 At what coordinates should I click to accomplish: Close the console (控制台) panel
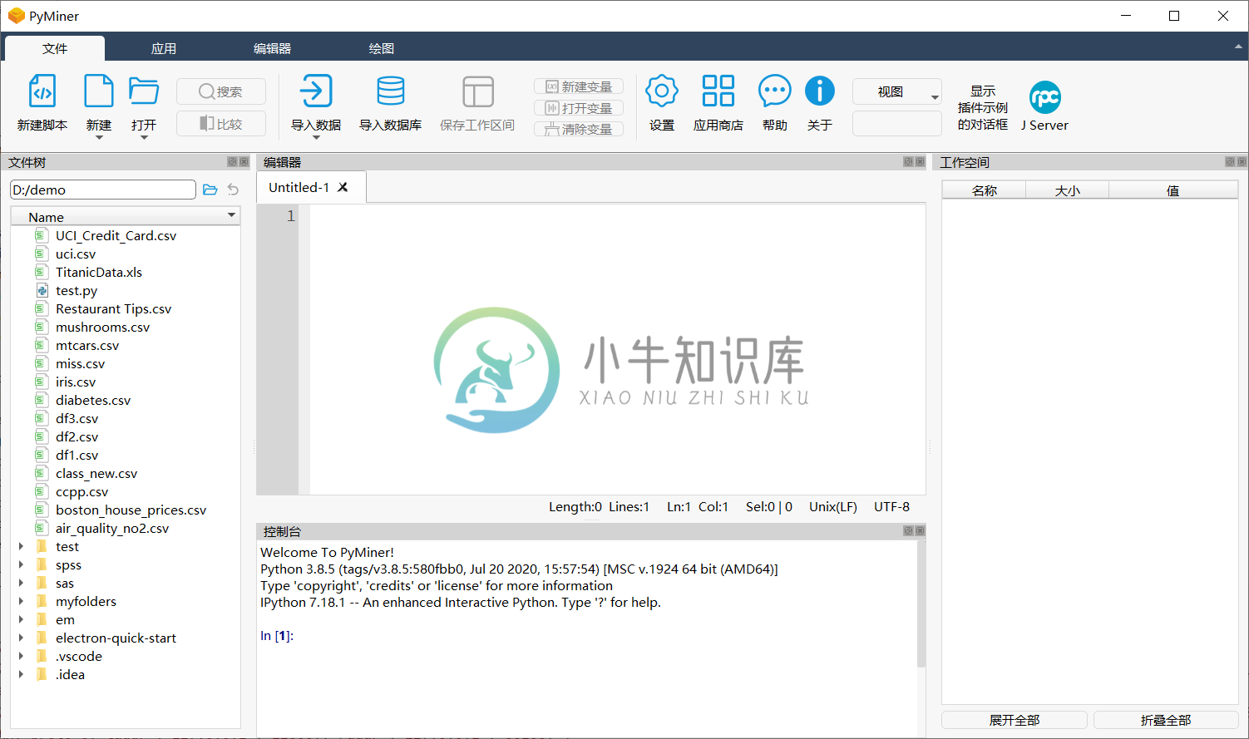point(920,531)
